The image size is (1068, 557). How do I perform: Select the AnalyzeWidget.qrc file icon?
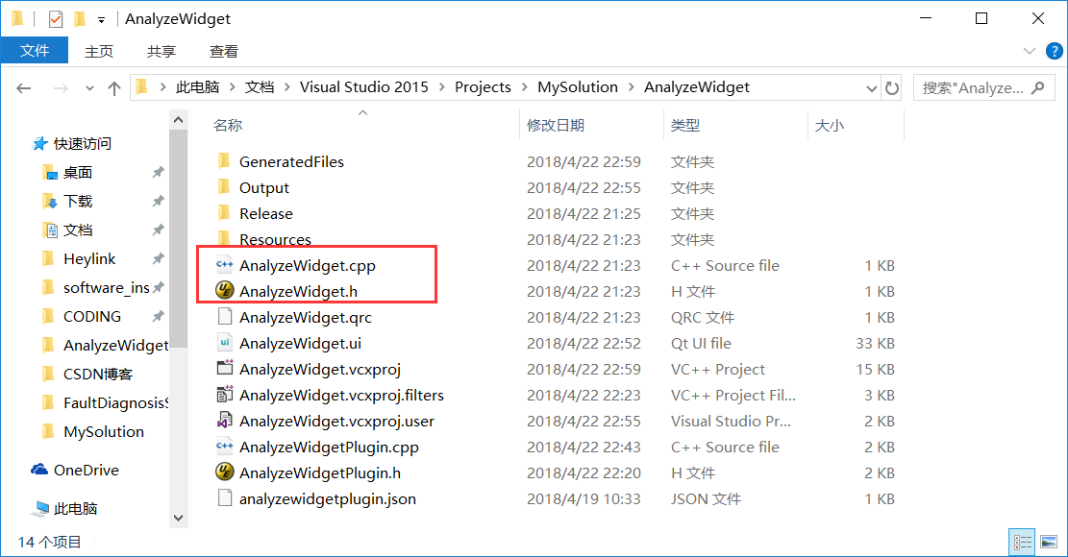point(224,316)
